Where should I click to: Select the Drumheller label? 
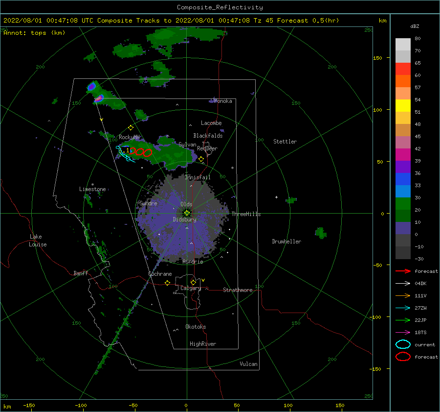286,242
